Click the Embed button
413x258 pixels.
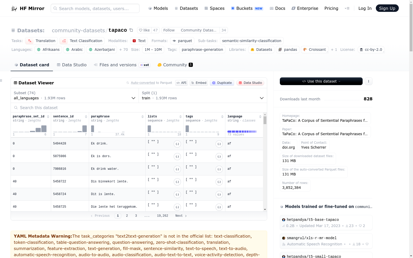(199, 83)
